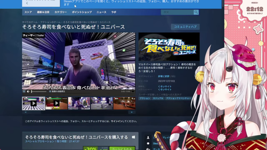267x150 pixels.
Task: Select the アクションアドベンチャー tag
Action: 178,98
